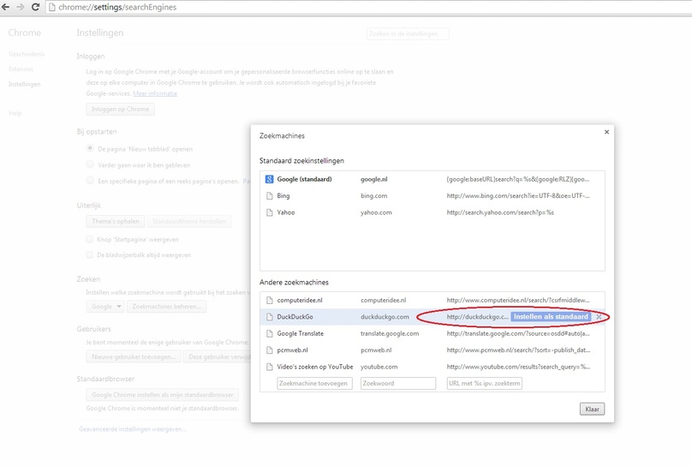
Task: Click the Google favicon in default search list
Action: 269,179
